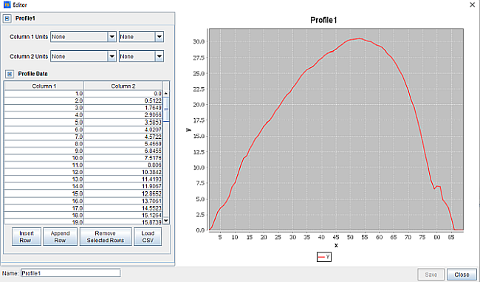Select the Column 1 cell 17.0

[x=44, y=208]
